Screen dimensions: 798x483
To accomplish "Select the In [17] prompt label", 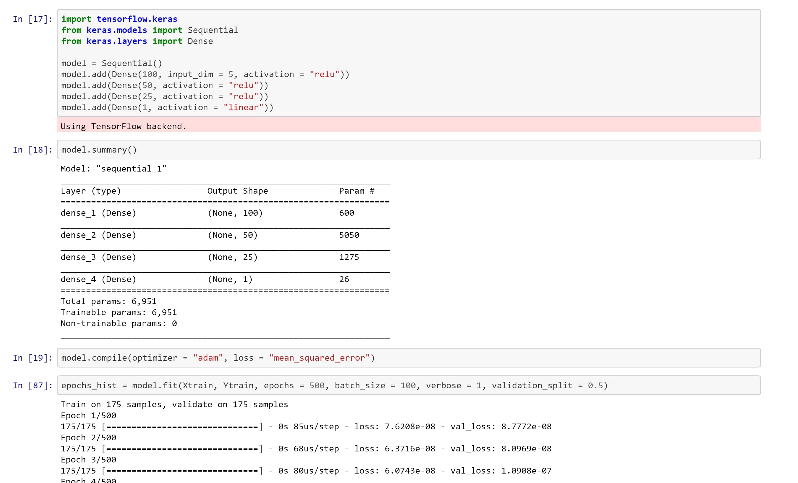I will point(32,19).
